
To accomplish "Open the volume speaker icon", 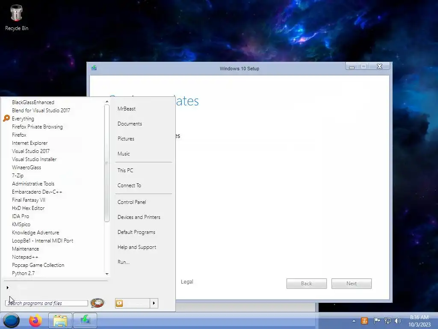I will pyautogui.click(x=397, y=320).
